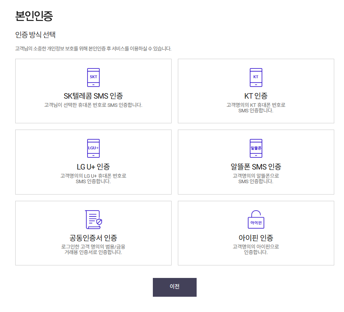The image size is (344, 312).
Task: Click the description '고객명의의 알뜰폰으로'
Action: click(256, 176)
